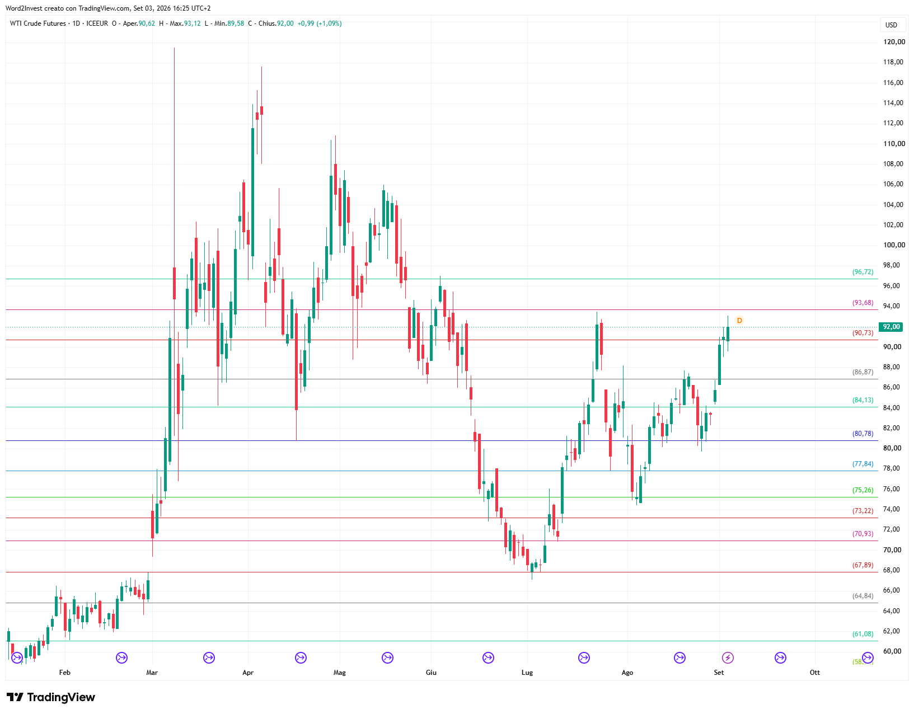
Task: Click the lightning bolt event icon after Set
Action: click(x=728, y=657)
